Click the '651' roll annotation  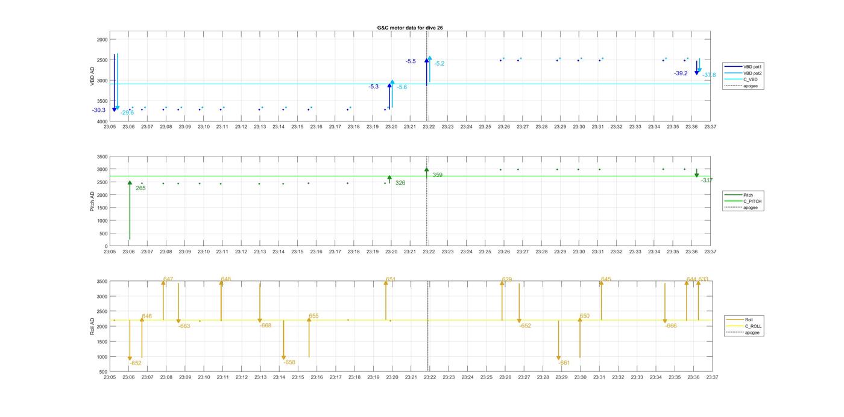(x=391, y=279)
